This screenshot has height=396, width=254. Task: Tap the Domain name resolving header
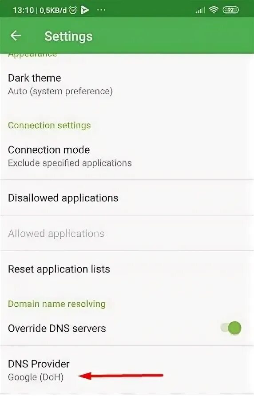(56, 304)
